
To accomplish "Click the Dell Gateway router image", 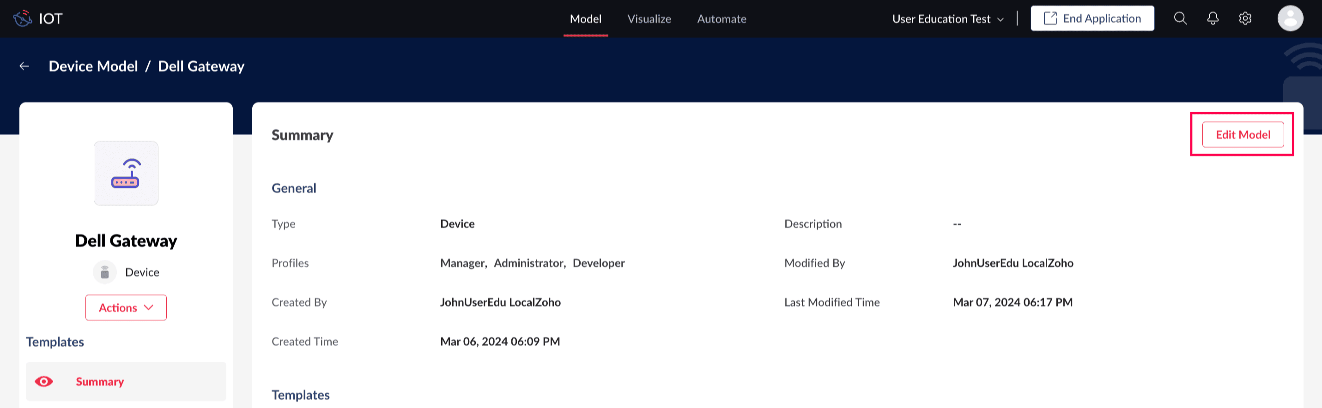I will pyautogui.click(x=126, y=173).
